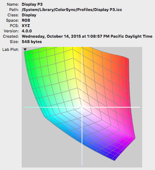Click the deep blue bottom tip of gamut

click(114, 159)
